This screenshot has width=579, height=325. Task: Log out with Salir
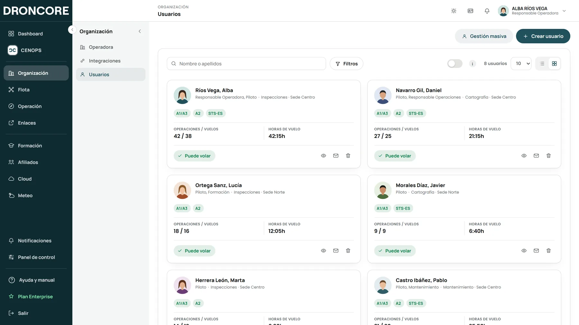coord(36,313)
